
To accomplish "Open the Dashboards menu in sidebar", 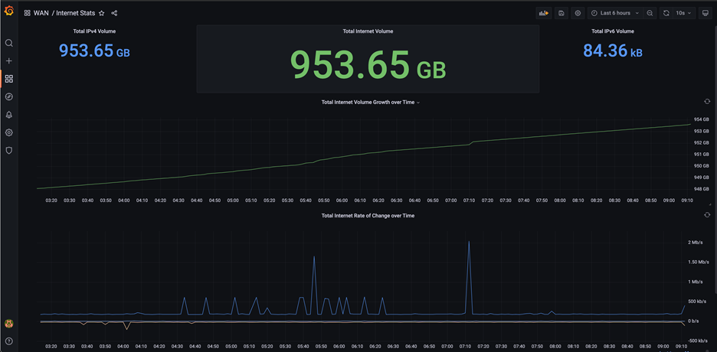I will 9,79.
